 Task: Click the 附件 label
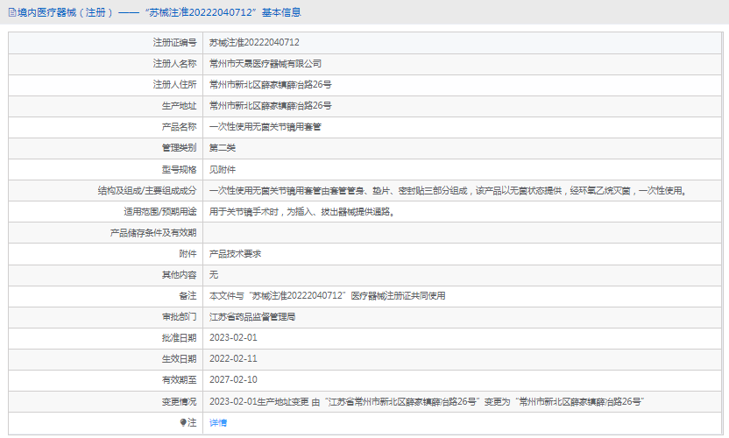[x=188, y=254]
